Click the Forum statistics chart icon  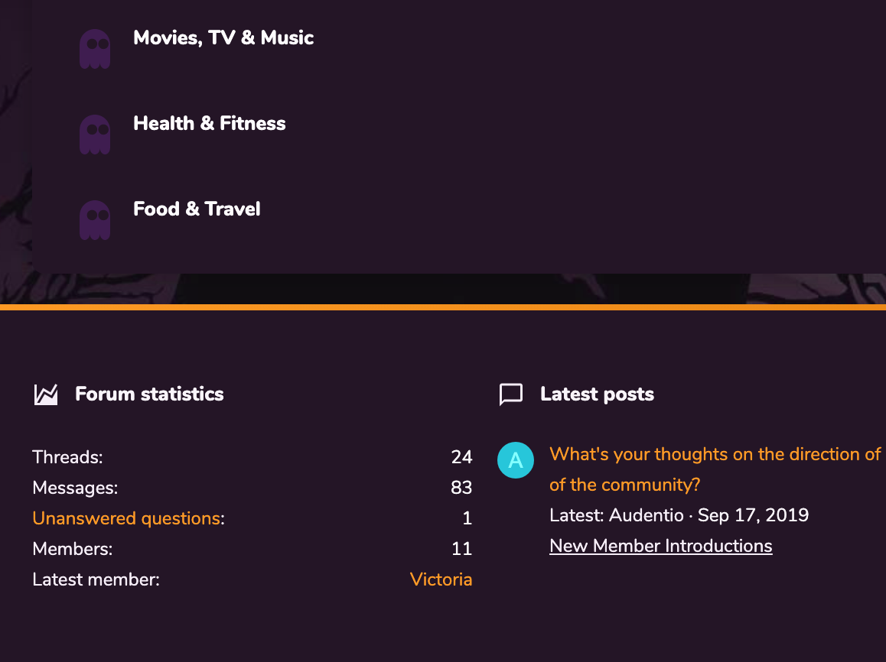pos(47,394)
